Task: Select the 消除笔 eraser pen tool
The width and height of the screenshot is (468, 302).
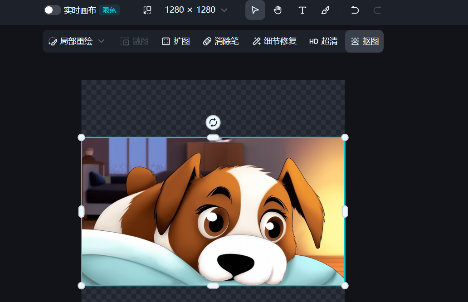Action: pos(221,41)
